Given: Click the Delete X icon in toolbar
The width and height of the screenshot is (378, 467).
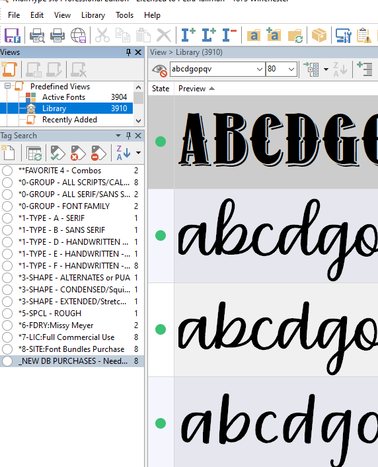Looking at the screenshot, I should click(164, 35).
